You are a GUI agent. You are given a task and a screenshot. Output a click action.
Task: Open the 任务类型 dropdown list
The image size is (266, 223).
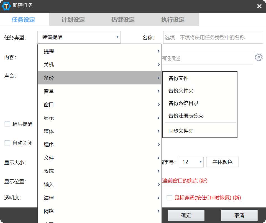coord(79,37)
